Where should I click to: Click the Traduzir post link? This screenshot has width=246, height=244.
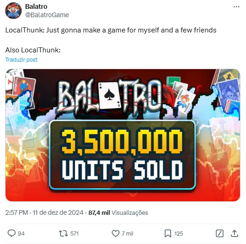pos(21,60)
